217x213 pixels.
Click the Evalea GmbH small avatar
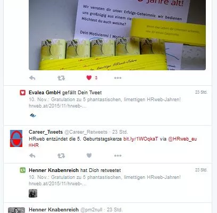coord(33,116)
